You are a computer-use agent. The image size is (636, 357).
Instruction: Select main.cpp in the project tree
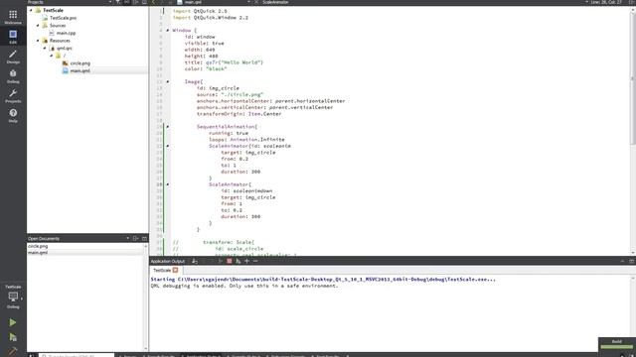click(x=66, y=33)
